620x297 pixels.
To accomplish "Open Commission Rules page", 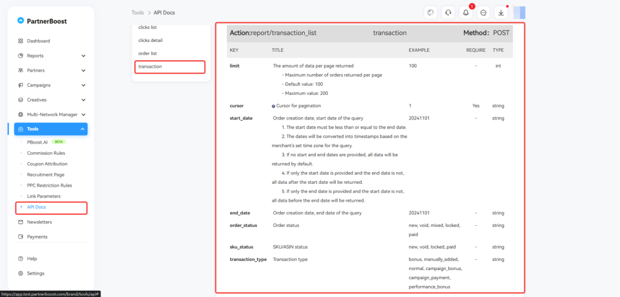I will [46, 153].
